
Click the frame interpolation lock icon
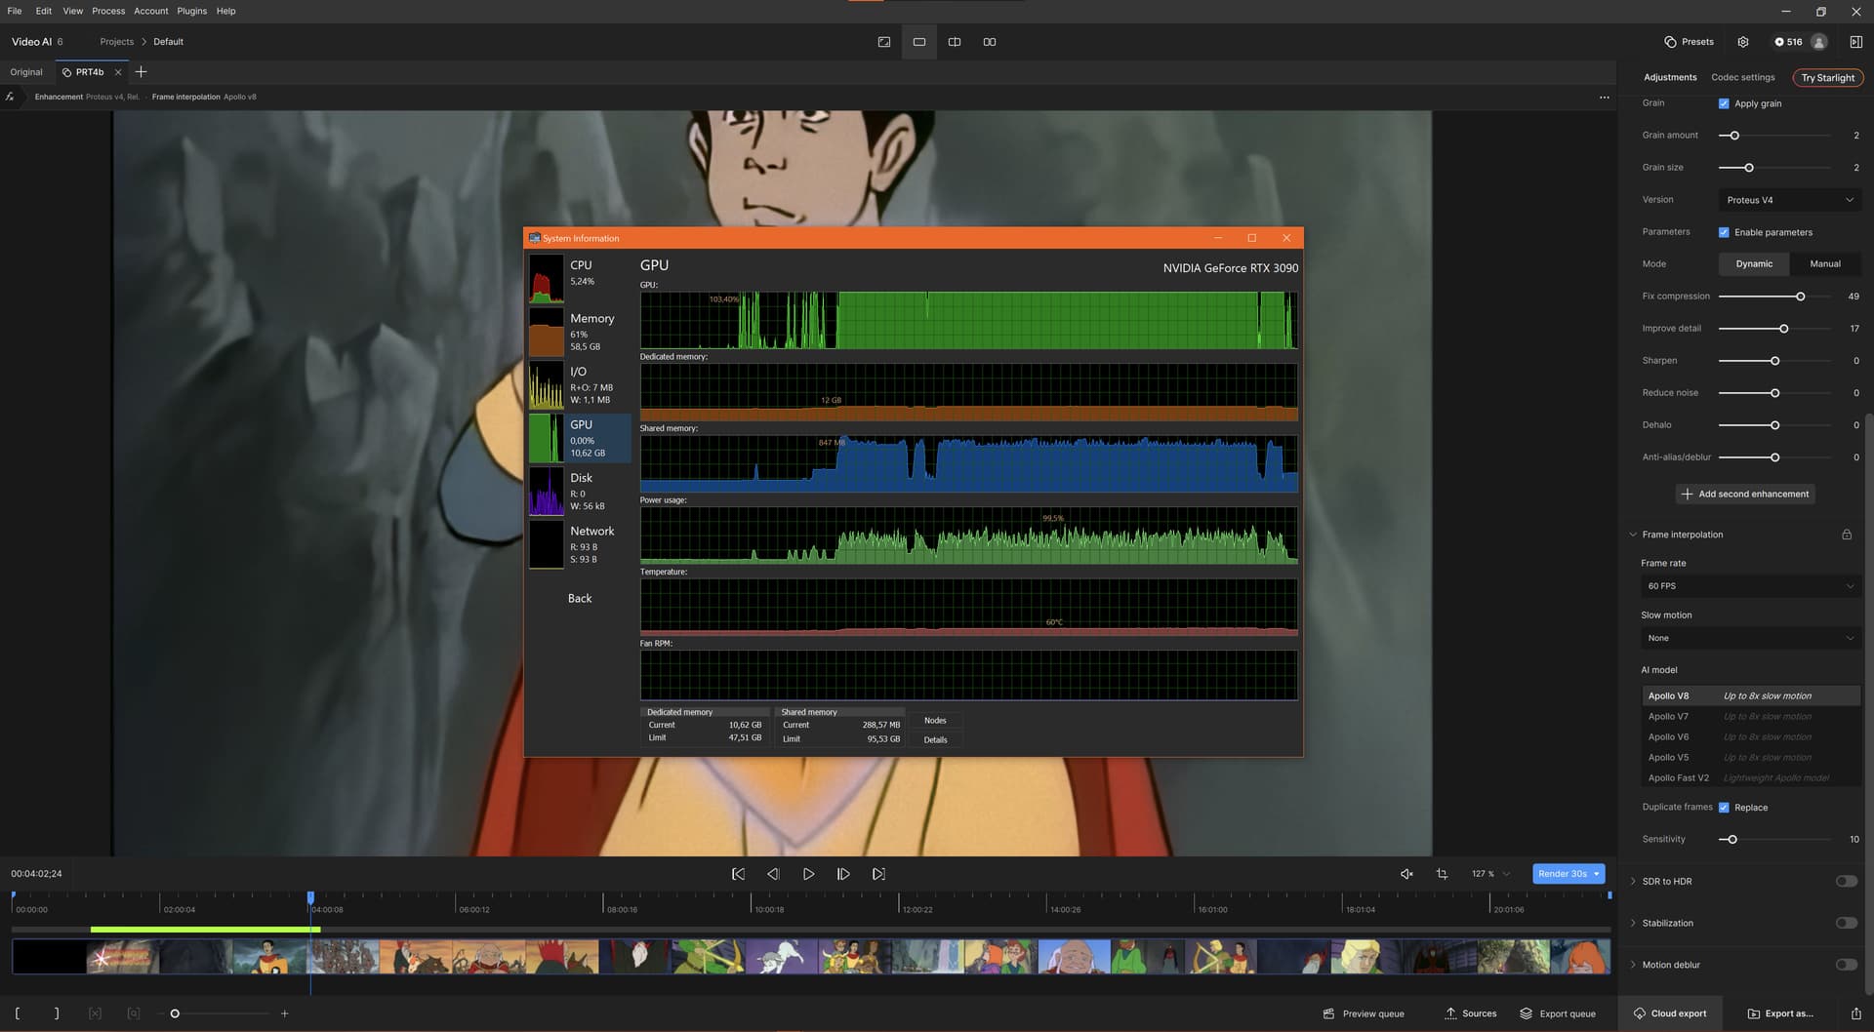(x=1847, y=535)
